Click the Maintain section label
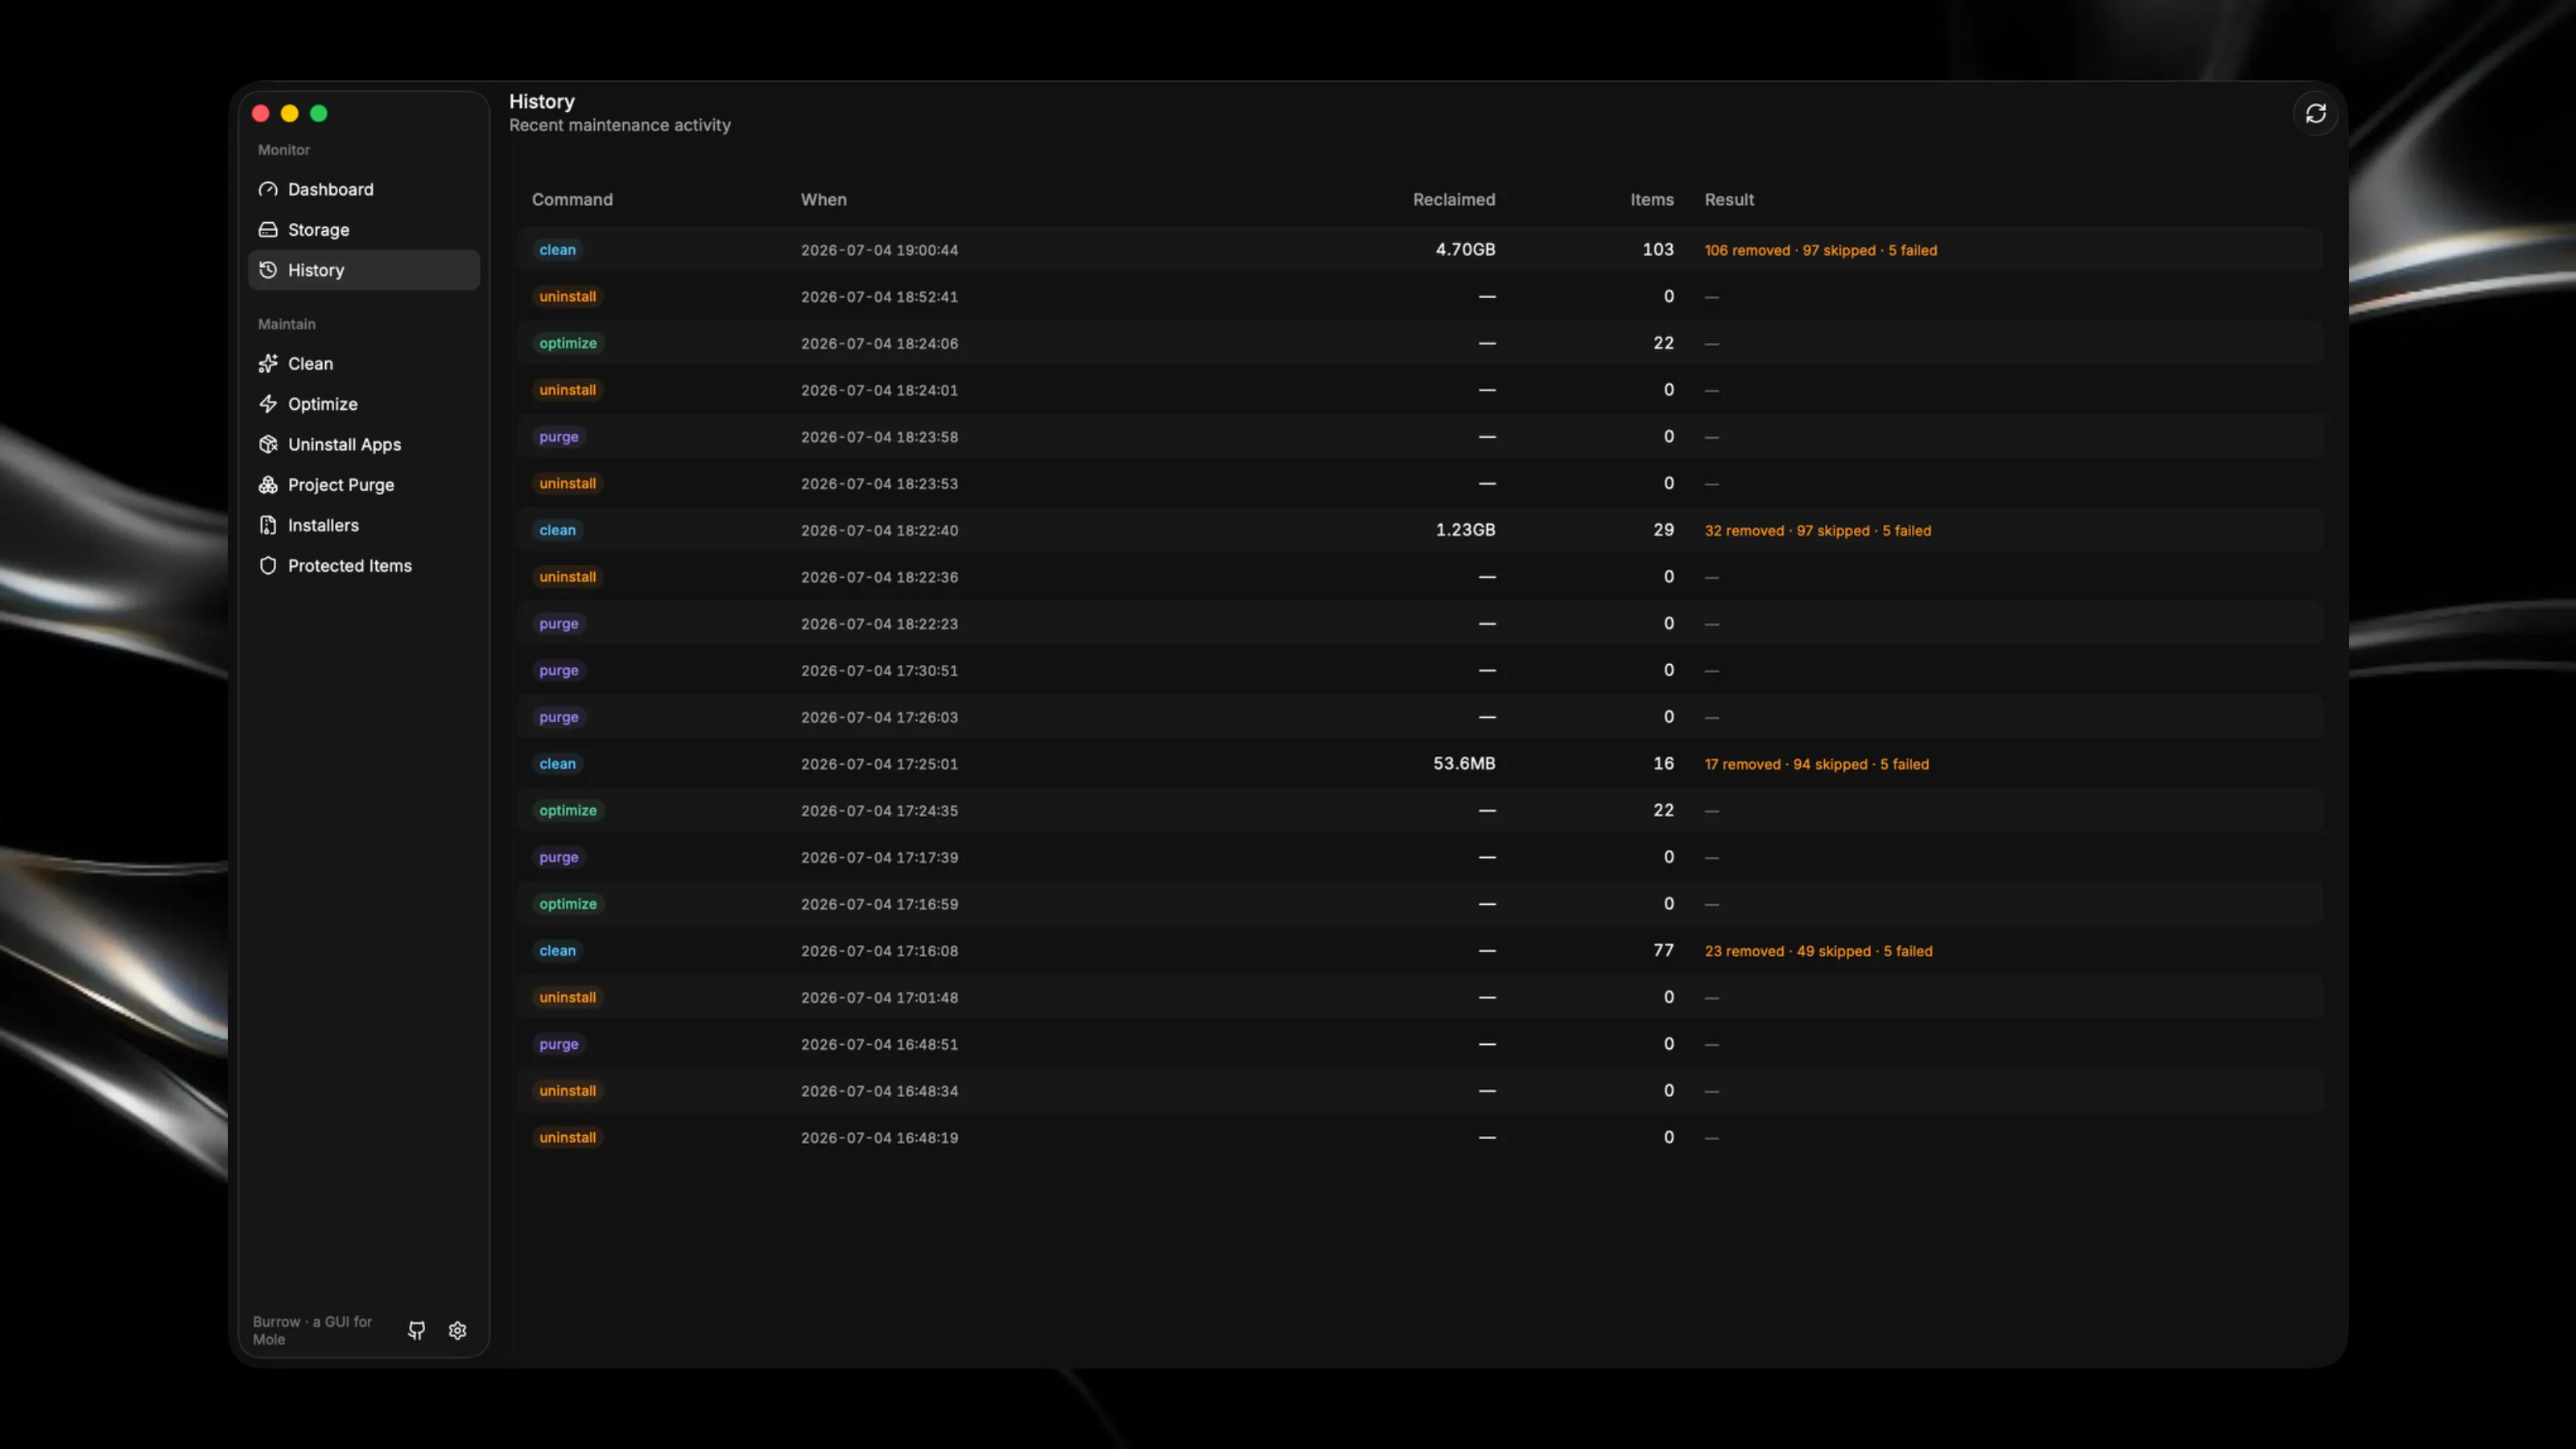Screen dimensions: 2576x1449 [286, 324]
